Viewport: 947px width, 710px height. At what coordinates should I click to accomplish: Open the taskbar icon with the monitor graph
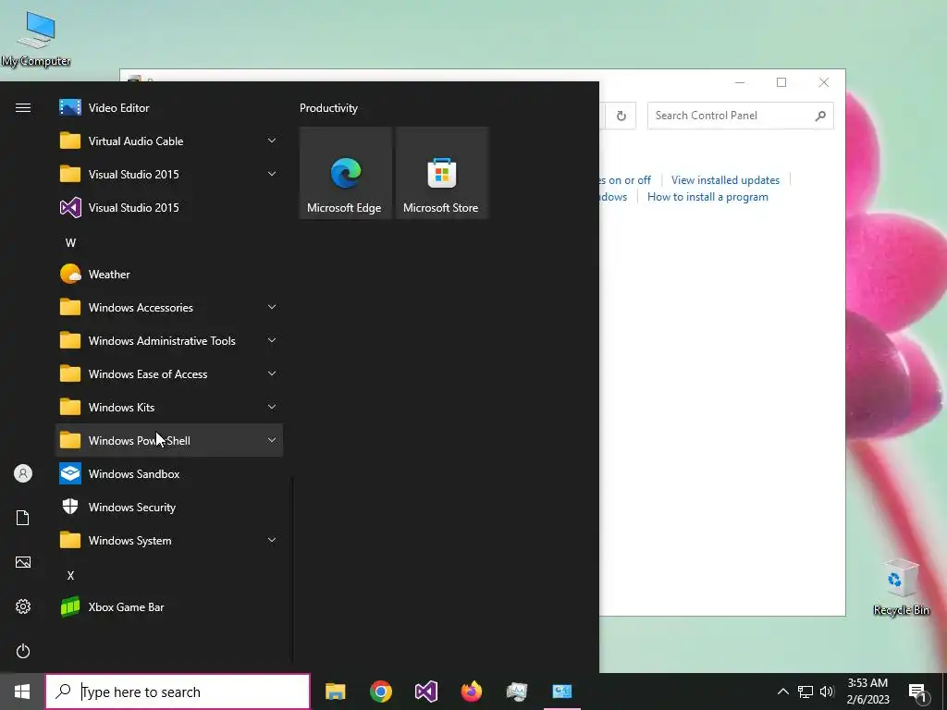pyautogui.click(x=516, y=692)
